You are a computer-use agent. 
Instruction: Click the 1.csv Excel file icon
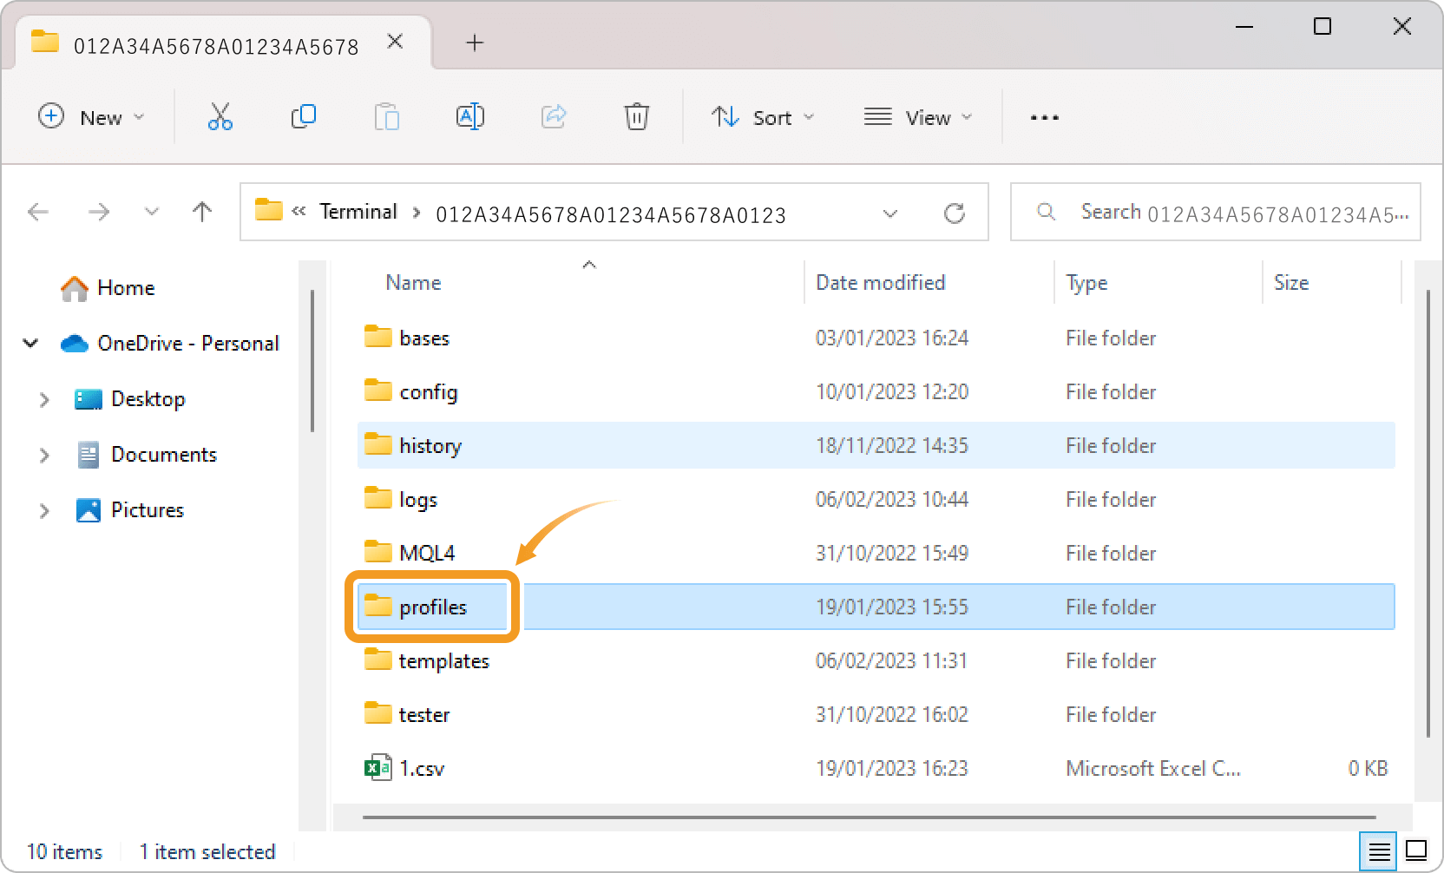click(x=378, y=767)
